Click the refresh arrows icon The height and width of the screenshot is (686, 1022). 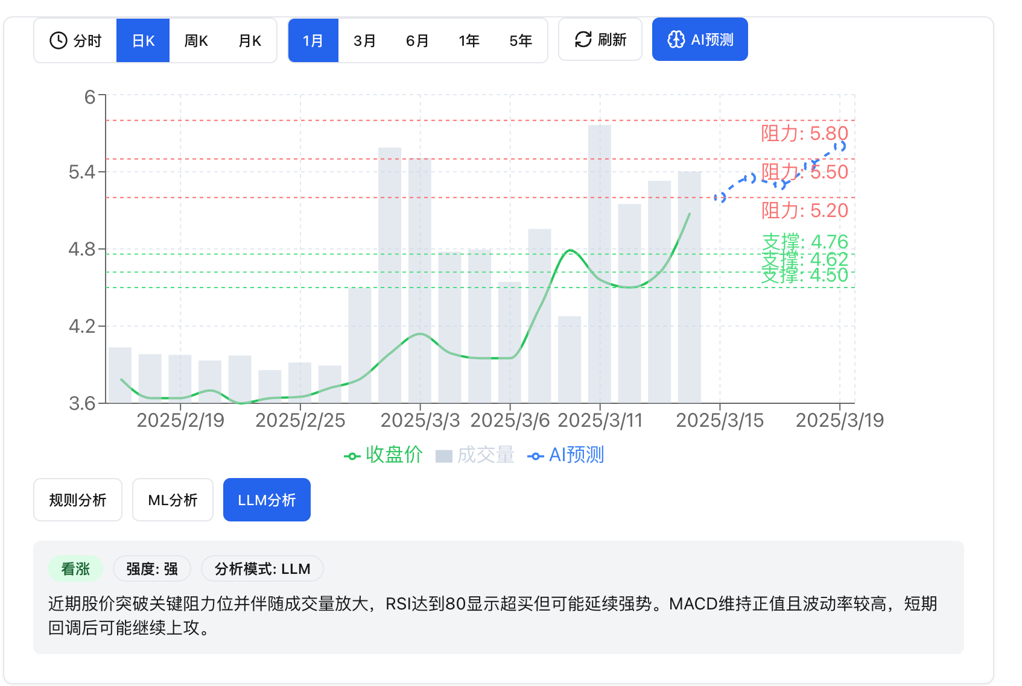[x=583, y=40]
